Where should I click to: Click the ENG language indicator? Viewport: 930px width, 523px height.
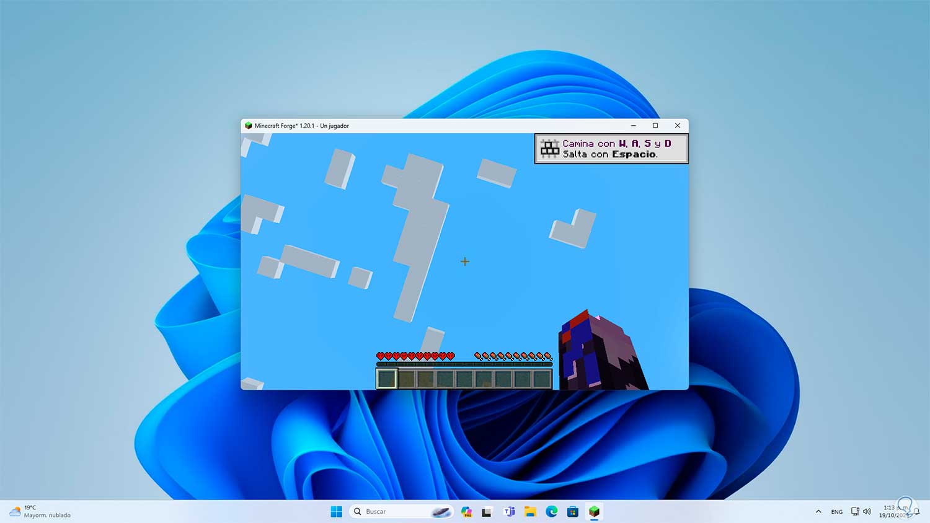click(x=837, y=512)
